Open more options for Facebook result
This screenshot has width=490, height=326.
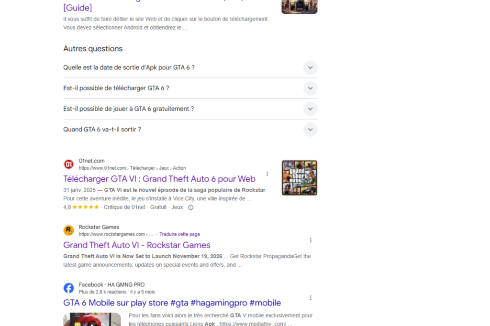point(311,298)
